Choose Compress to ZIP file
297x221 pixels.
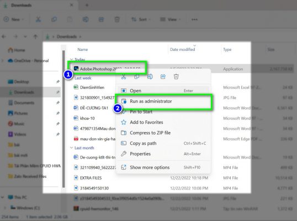tap(163, 133)
